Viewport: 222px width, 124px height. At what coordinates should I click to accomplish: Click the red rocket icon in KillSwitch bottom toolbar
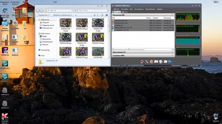142,62
